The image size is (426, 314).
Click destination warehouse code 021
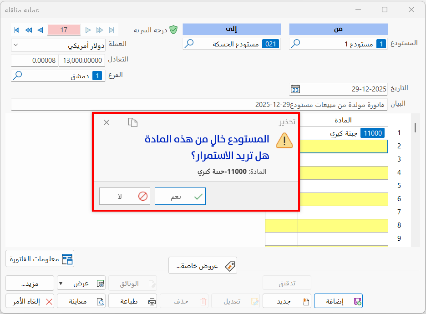271,44
